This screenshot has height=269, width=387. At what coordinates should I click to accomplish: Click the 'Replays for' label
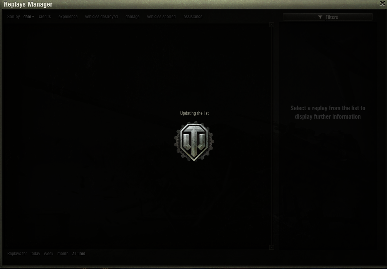tap(17, 254)
